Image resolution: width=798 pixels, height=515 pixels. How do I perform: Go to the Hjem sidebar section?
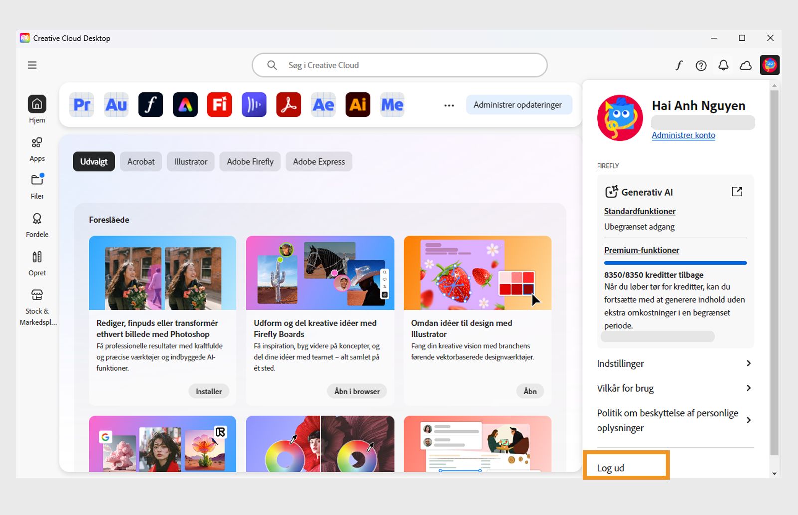point(37,109)
